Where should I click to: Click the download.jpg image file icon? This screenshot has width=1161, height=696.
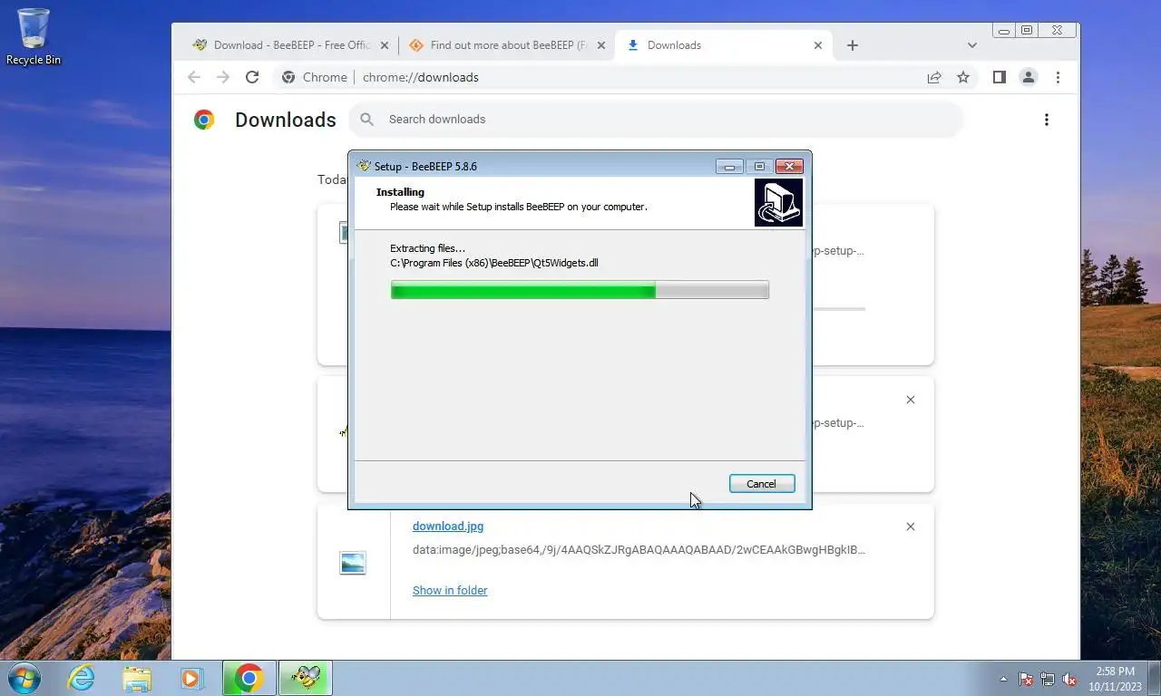353,563
